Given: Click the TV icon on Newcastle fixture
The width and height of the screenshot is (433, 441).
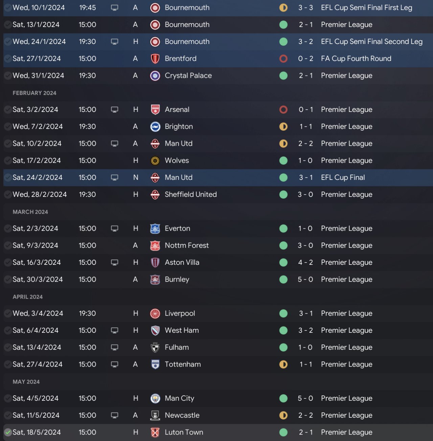Looking at the screenshot, I should coord(115,415).
